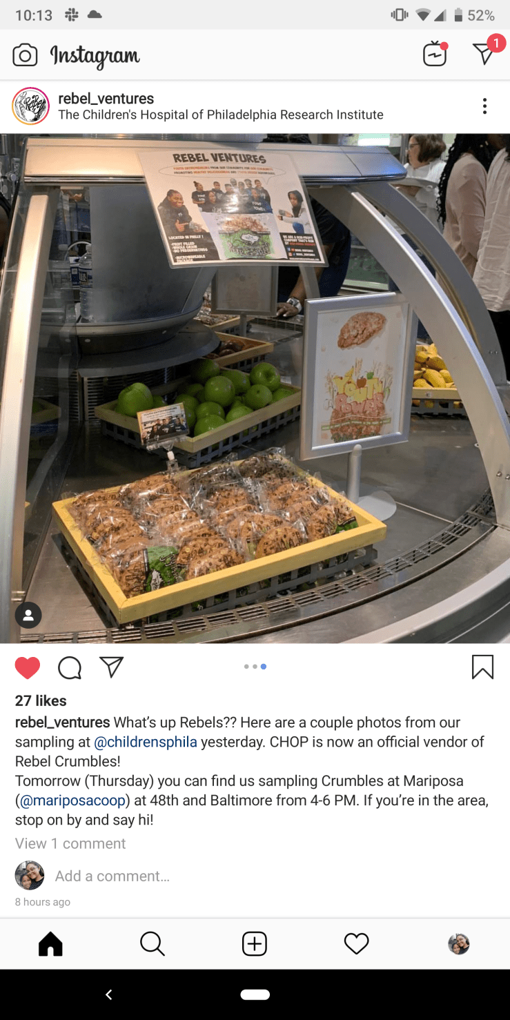510x1020 pixels.
Task: Go to Home tab in bottom bar
Action: point(50,944)
